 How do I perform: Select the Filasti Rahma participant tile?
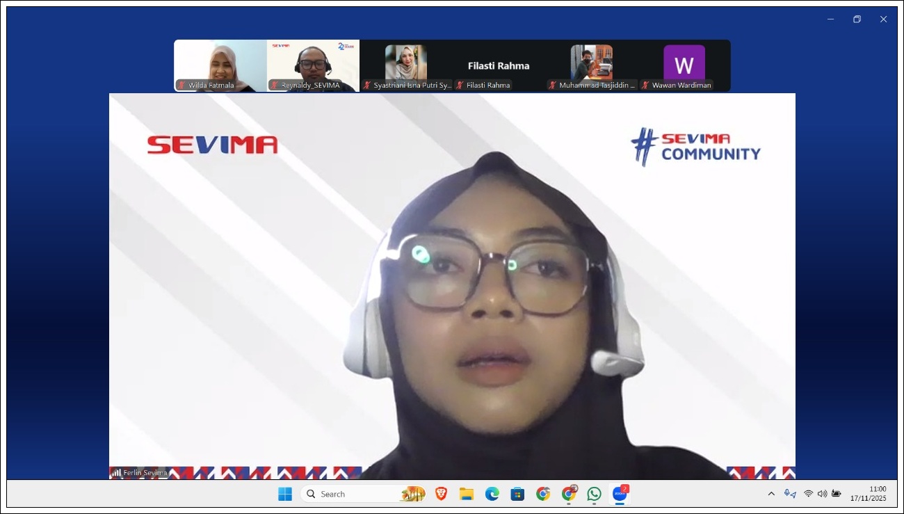point(499,66)
